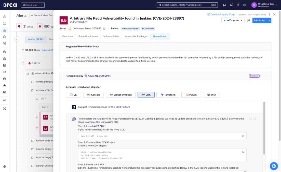
Task: Click the high alerts count badge icon
Action: [40, 26]
